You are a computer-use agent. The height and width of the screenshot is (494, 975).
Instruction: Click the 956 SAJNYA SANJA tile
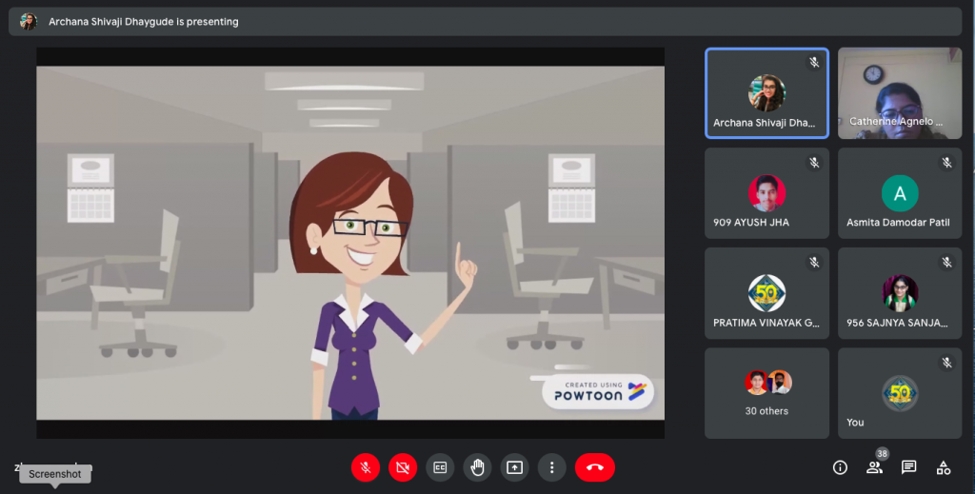pos(900,293)
